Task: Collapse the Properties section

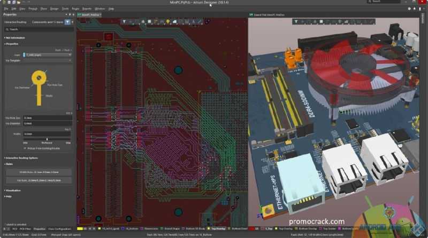Action: point(11,44)
